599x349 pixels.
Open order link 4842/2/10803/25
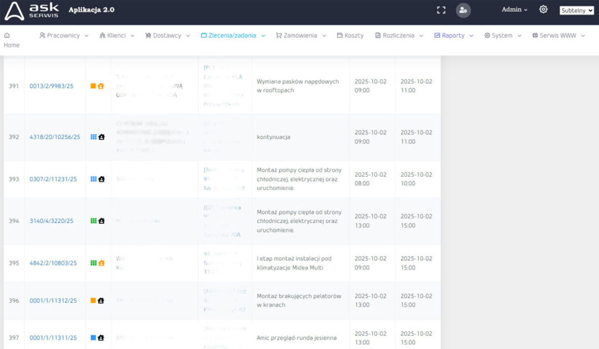(x=53, y=263)
